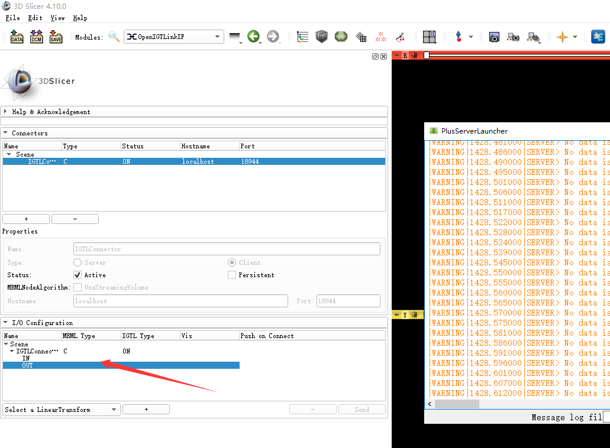This screenshot has width=610, height=448.
Task: Enable the Persistent checkbox
Action: (231, 275)
